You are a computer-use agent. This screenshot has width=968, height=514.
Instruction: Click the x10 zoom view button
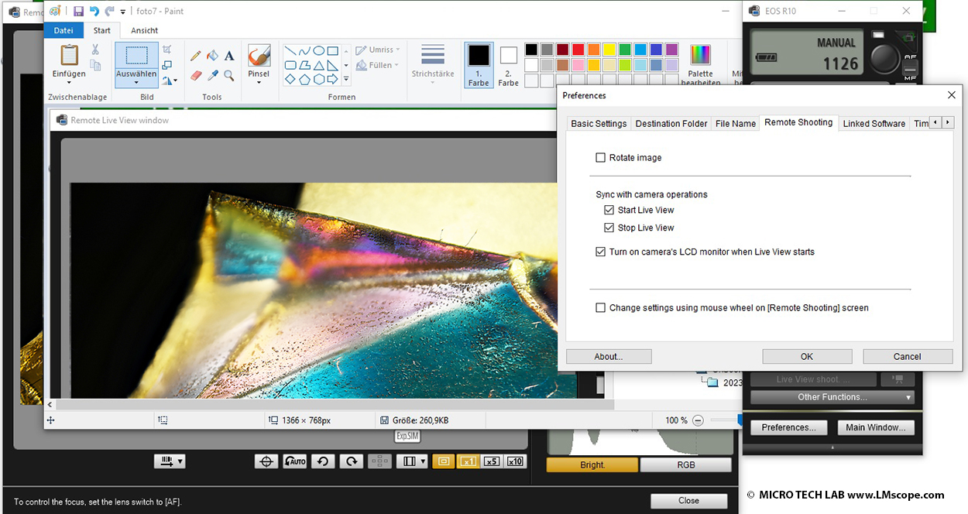point(516,461)
